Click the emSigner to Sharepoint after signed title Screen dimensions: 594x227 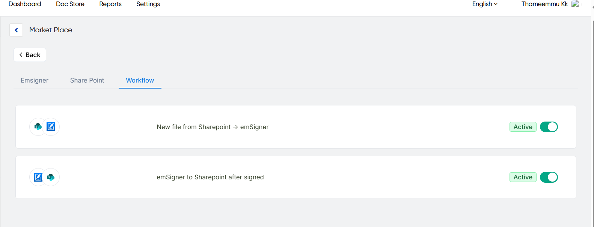tap(210, 177)
